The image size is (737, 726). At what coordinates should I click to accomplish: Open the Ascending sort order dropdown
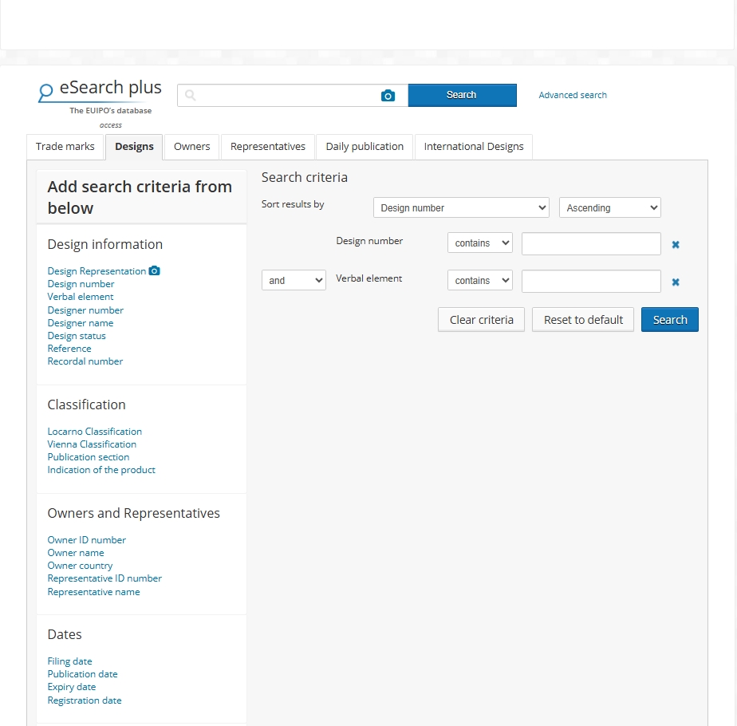(x=610, y=208)
